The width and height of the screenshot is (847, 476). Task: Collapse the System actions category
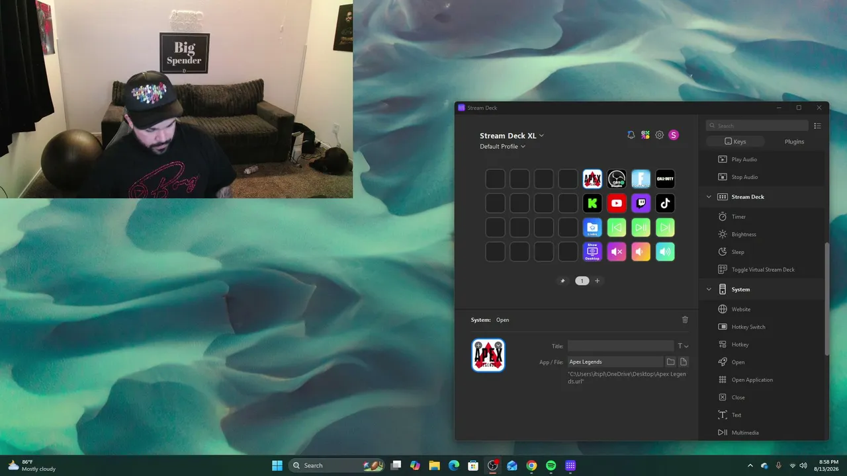point(709,290)
